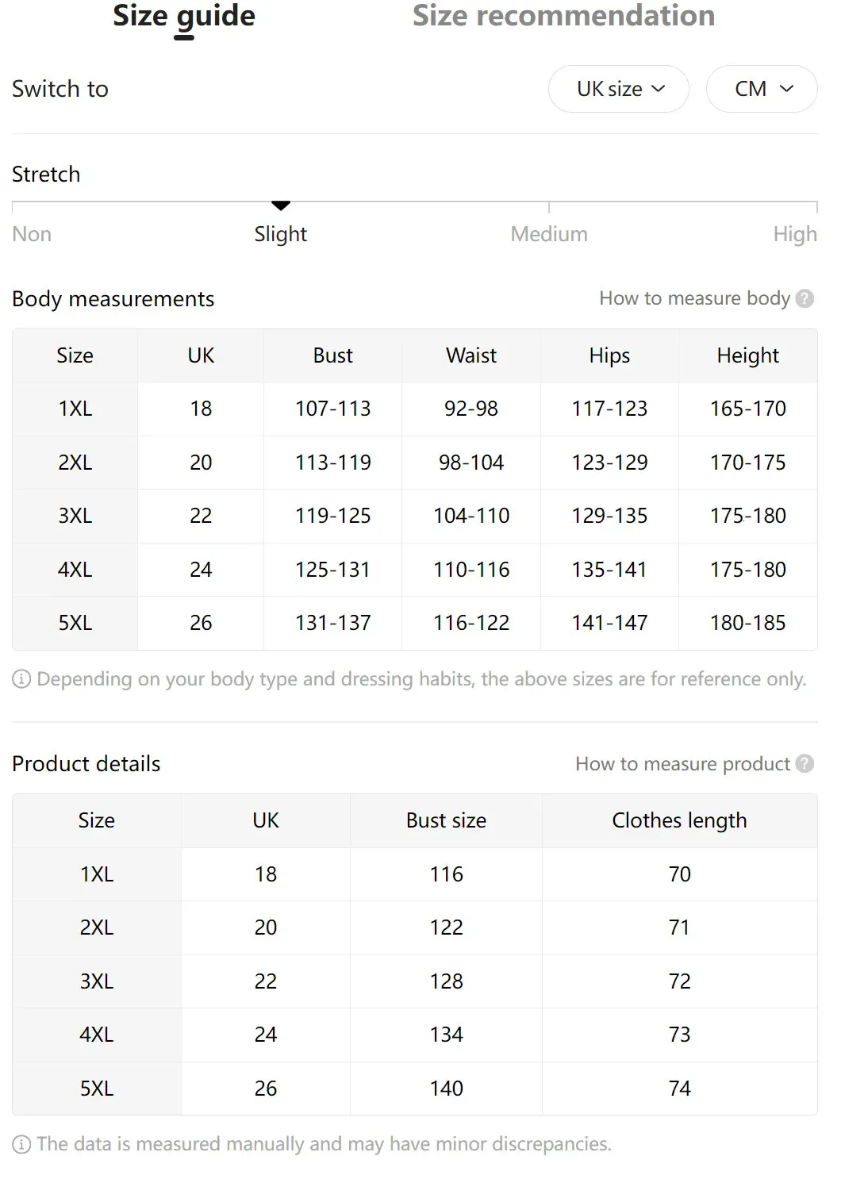Click the 1XL row in Body measurements table
The width and height of the screenshot is (845, 1202).
click(415, 409)
